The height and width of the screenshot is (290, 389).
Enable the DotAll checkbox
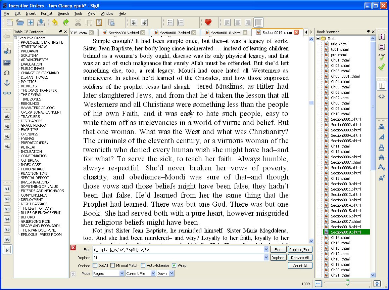[95, 265]
